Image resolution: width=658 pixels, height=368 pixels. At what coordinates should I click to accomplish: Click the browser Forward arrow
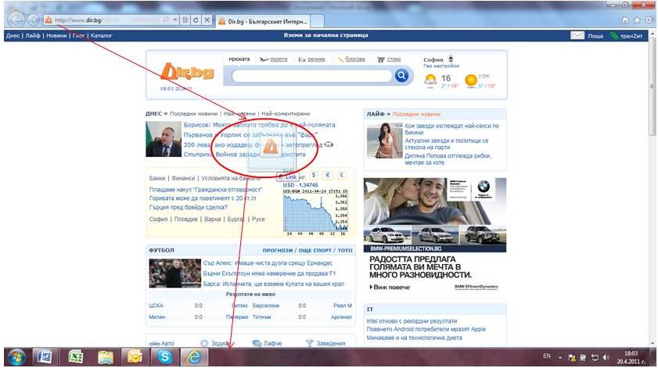[x=33, y=20]
